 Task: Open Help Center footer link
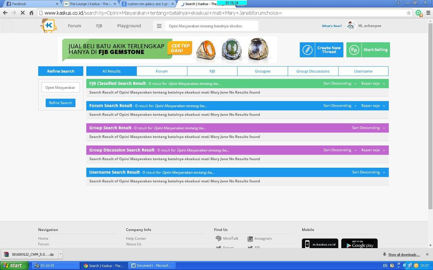(136, 239)
